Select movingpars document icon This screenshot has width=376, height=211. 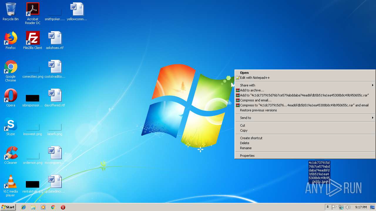55,155
